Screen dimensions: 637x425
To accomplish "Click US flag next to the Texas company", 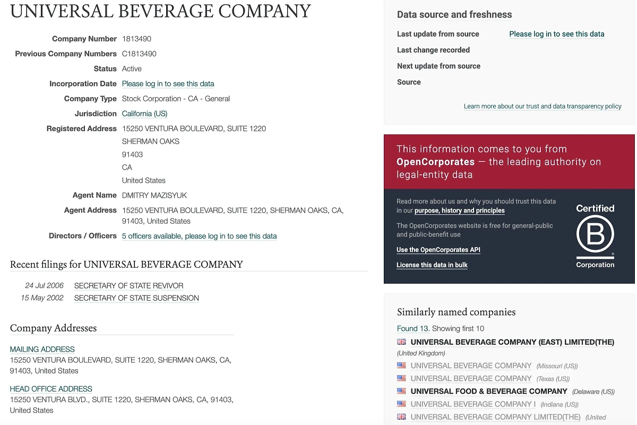I will pos(401,378).
